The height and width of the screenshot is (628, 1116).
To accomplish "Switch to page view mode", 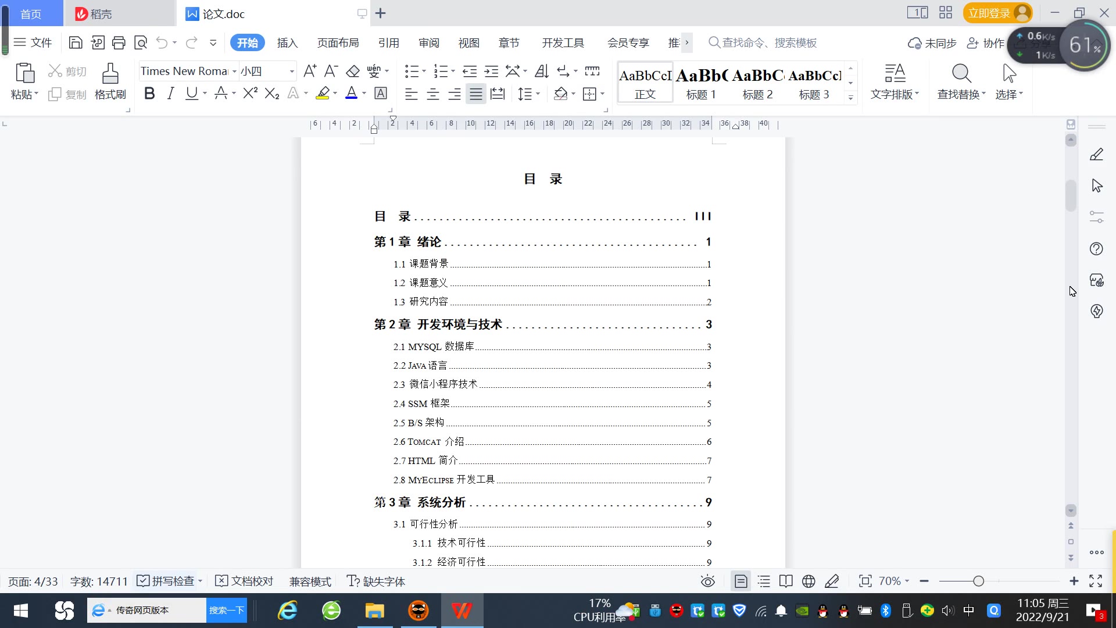I will [741, 581].
